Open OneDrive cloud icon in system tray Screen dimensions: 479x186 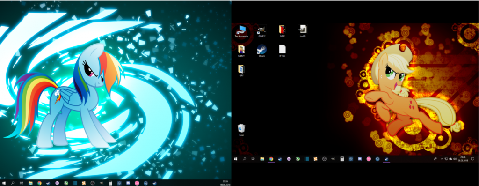click(450, 159)
